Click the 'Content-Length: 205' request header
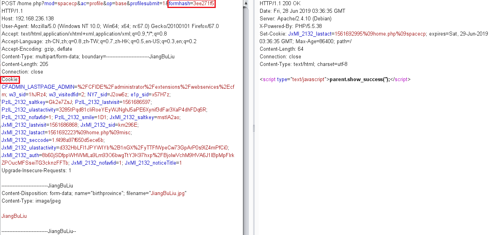The height and width of the screenshot is (235, 489). pyautogui.click(x=25, y=64)
